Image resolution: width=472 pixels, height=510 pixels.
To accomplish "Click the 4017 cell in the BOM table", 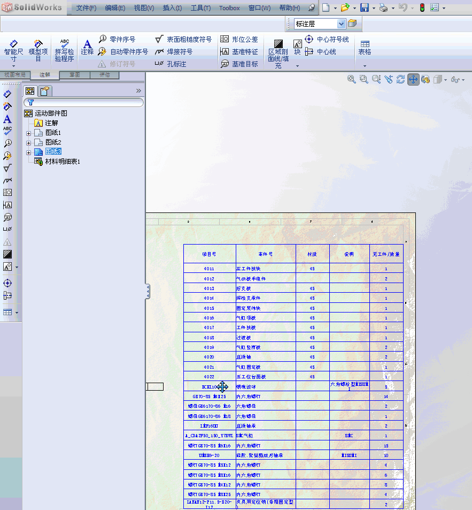I will tap(210, 327).
